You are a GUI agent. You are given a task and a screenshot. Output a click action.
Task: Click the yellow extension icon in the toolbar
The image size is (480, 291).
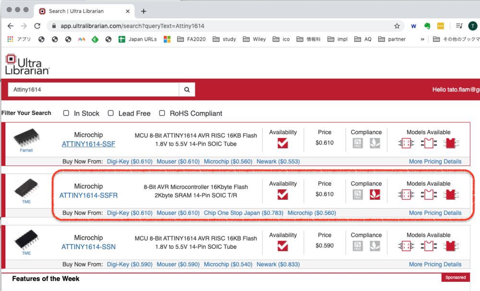pos(441,26)
